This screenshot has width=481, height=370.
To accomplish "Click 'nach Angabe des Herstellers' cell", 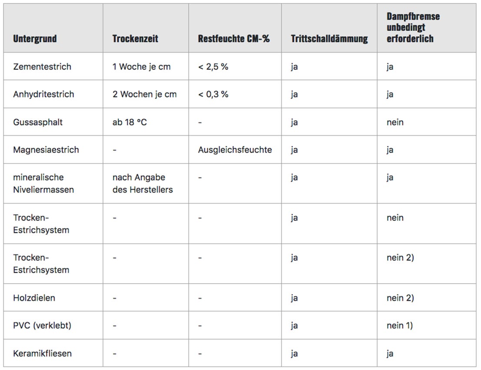I will point(143,183).
